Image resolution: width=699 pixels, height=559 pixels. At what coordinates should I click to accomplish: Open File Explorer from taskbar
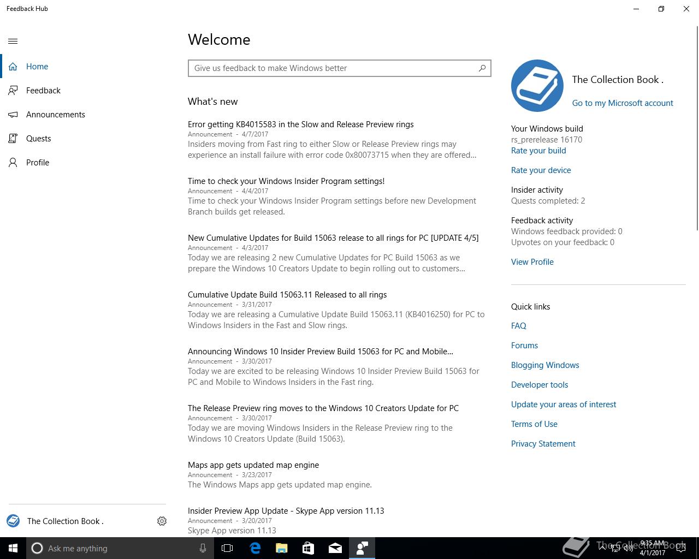pyautogui.click(x=281, y=548)
